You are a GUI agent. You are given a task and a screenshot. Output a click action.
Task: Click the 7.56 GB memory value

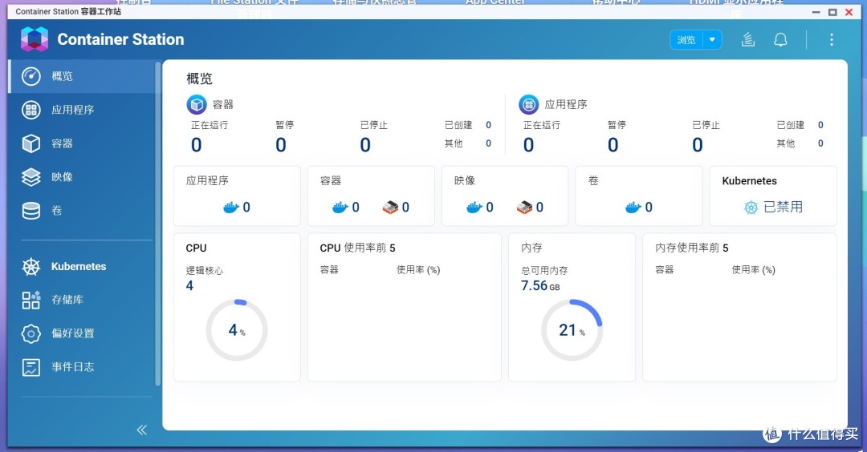(x=540, y=286)
